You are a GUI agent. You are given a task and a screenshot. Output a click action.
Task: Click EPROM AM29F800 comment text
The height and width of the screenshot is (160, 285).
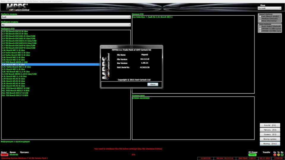141,98
